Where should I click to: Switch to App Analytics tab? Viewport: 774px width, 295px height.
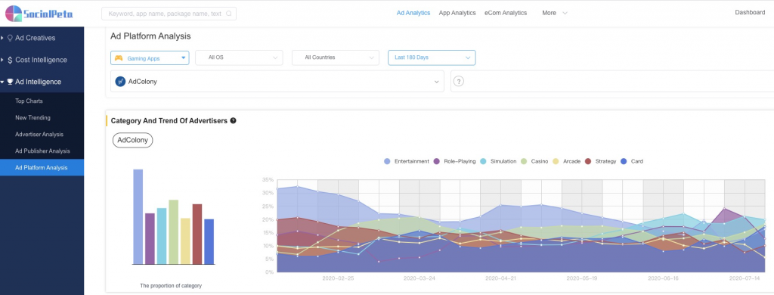pos(457,13)
